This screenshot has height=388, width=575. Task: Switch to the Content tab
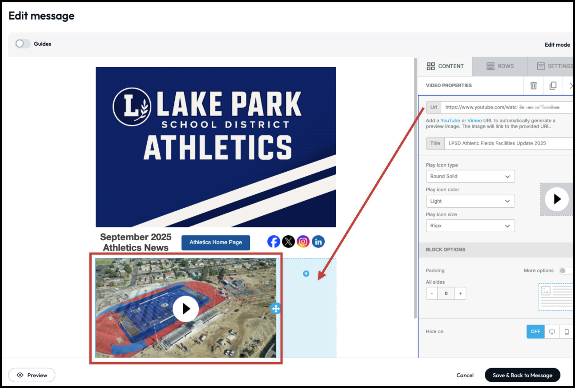coord(445,66)
